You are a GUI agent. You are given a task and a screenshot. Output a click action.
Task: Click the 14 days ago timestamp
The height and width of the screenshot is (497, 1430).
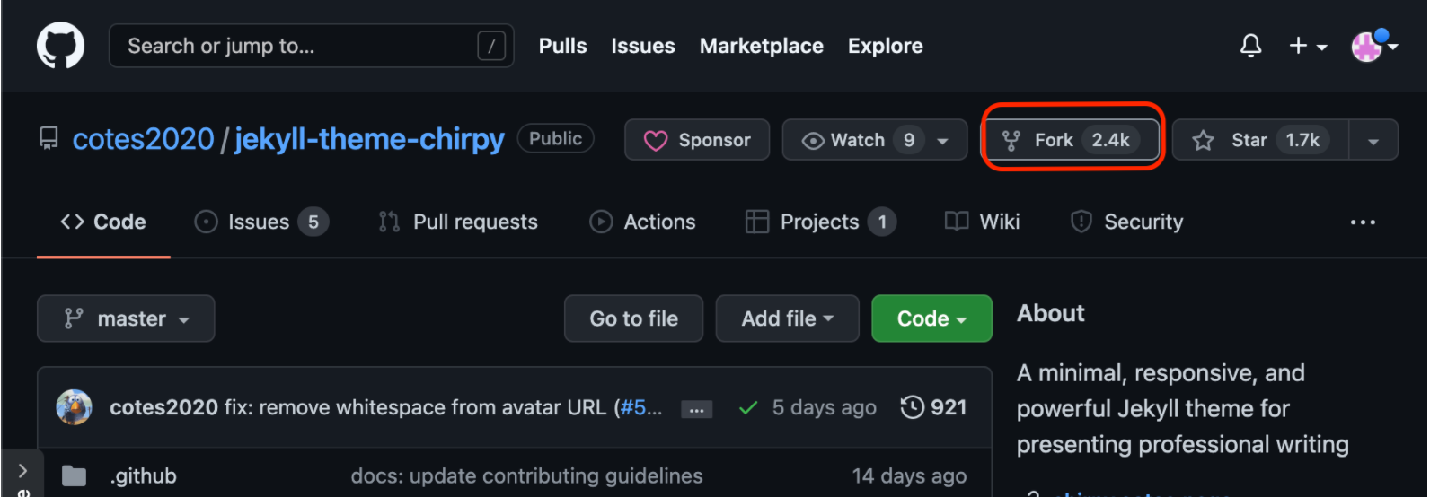coord(909,476)
